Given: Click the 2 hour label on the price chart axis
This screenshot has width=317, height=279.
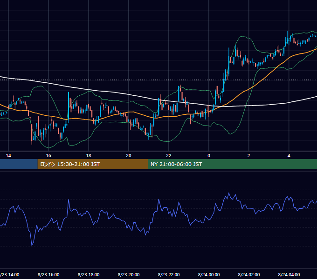Looking at the screenshot, I should (248, 156).
